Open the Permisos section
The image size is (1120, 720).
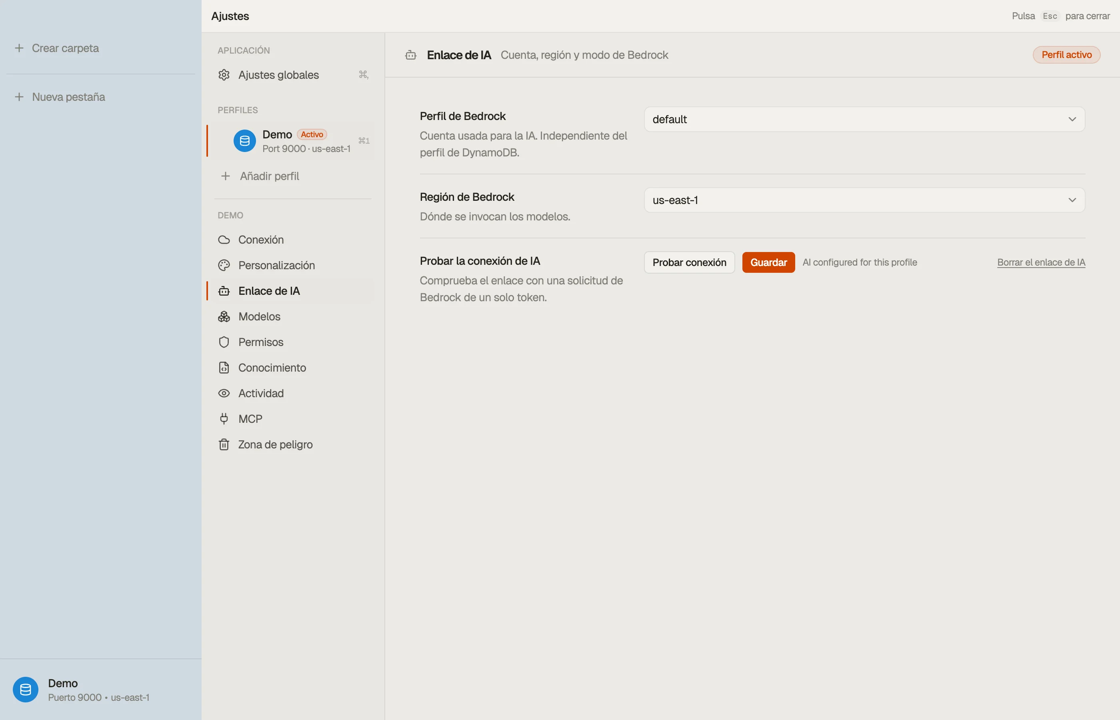point(293,342)
